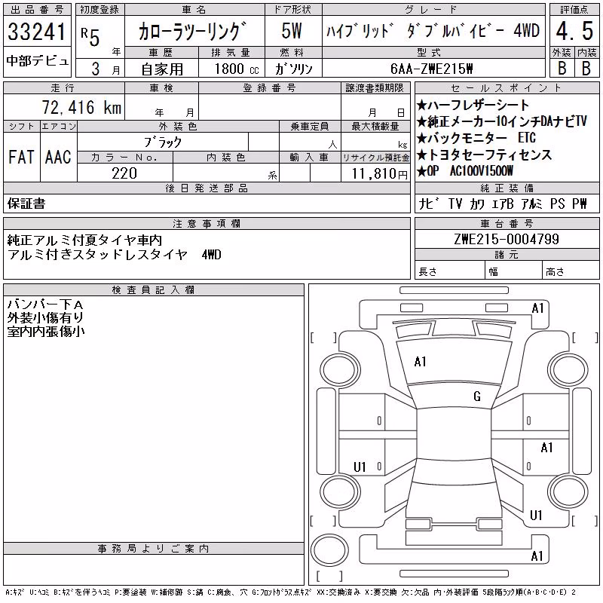Select the exterior grade B cell
Screen dimensions: 603x603
click(x=562, y=68)
